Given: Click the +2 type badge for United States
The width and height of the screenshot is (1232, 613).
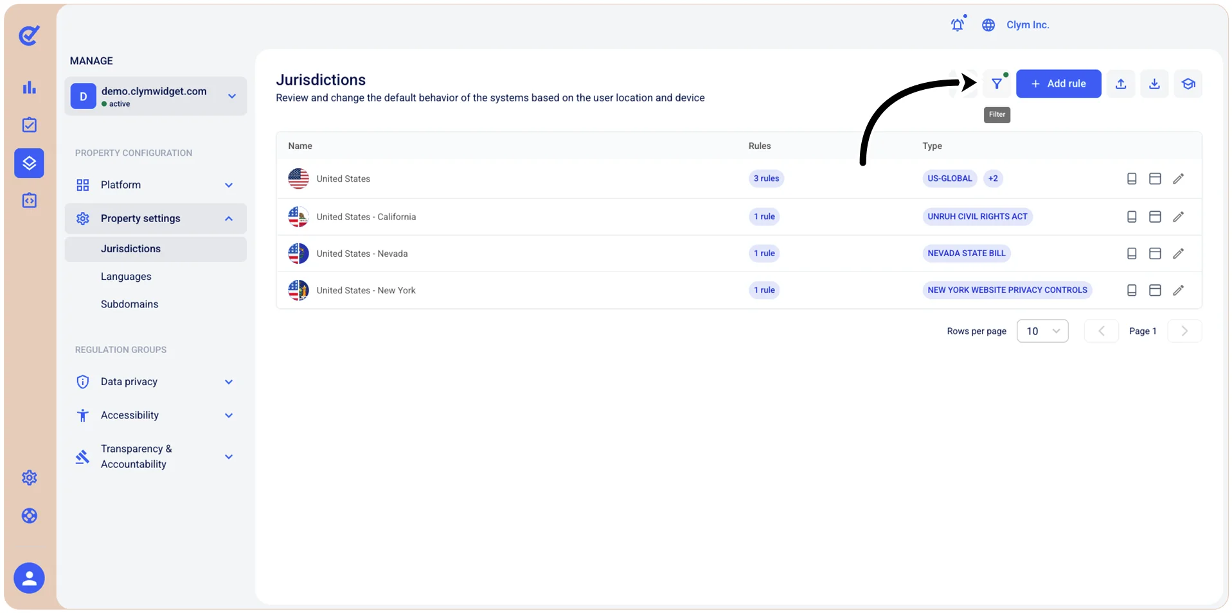Looking at the screenshot, I should click(x=993, y=178).
